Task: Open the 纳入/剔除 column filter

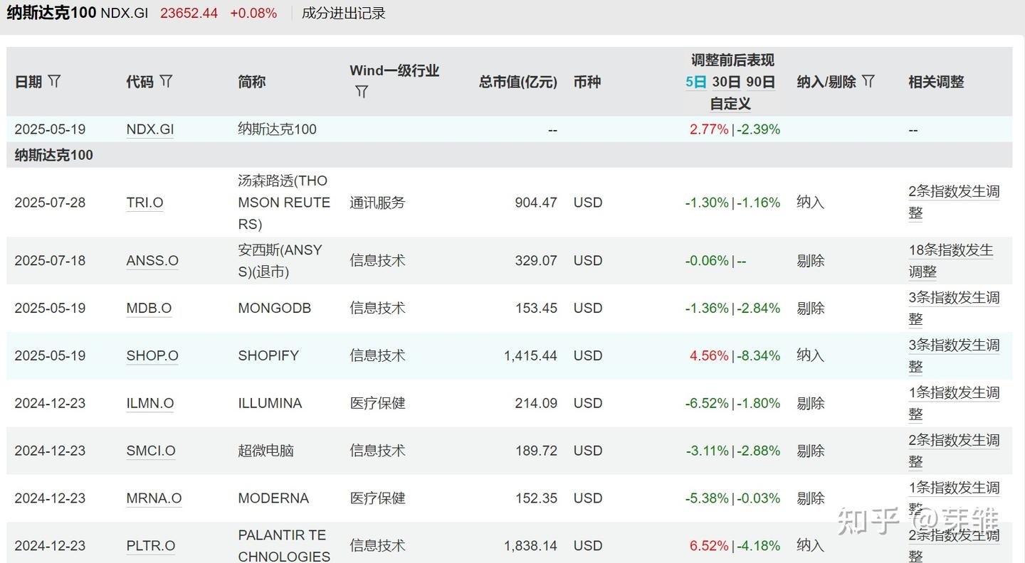Action: pyautogui.click(x=868, y=82)
